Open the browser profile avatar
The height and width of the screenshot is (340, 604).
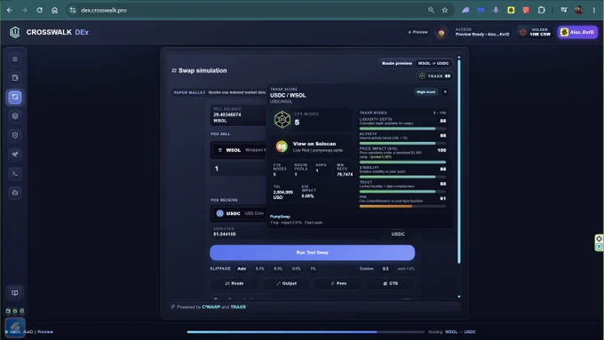(x=578, y=10)
